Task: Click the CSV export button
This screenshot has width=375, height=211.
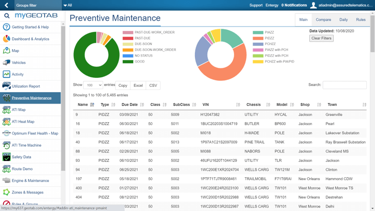Action: click(x=153, y=86)
